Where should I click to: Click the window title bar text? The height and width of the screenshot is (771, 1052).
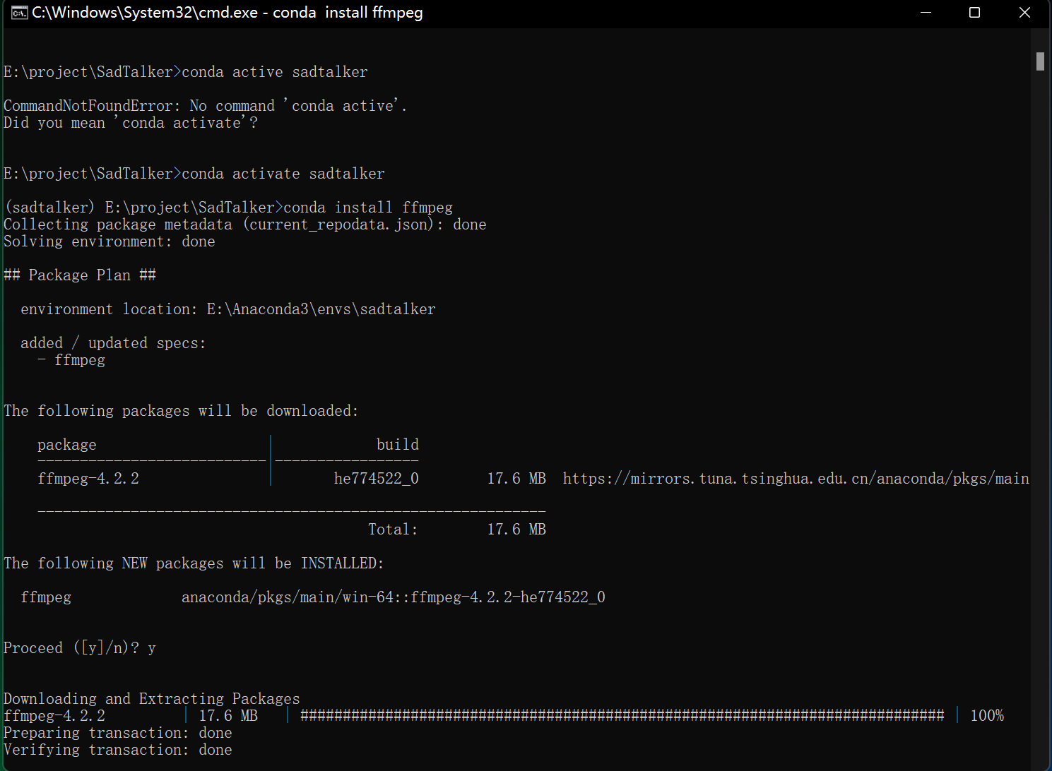[x=227, y=13]
